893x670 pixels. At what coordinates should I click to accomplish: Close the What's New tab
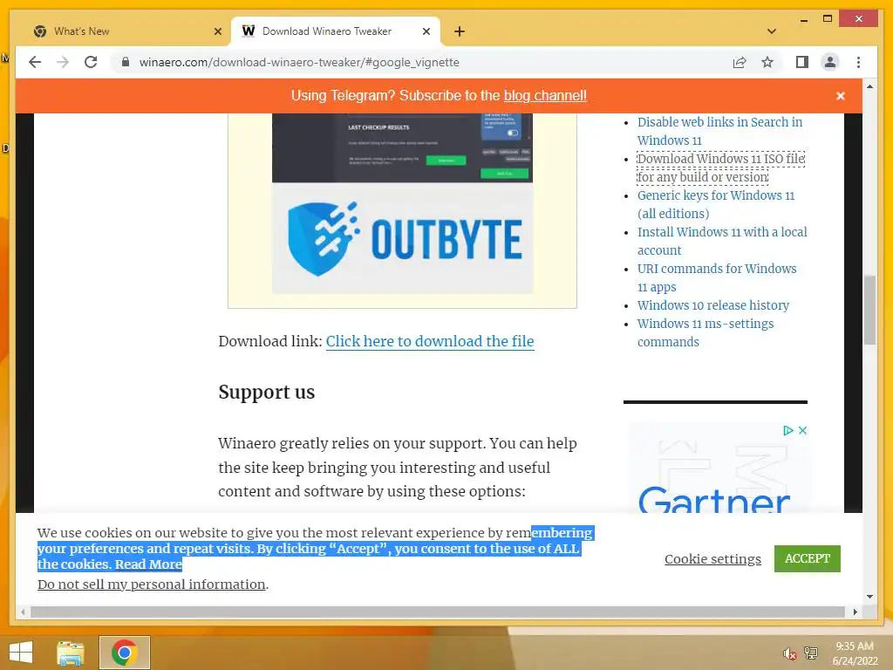(217, 31)
